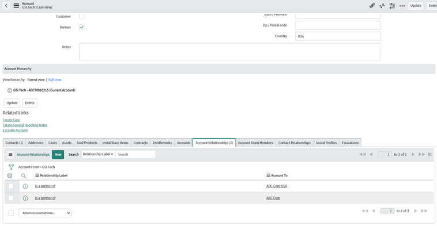The image size is (437, 226).
Task: Enable the Customer checkbox
Action: [x=82, y=16]
